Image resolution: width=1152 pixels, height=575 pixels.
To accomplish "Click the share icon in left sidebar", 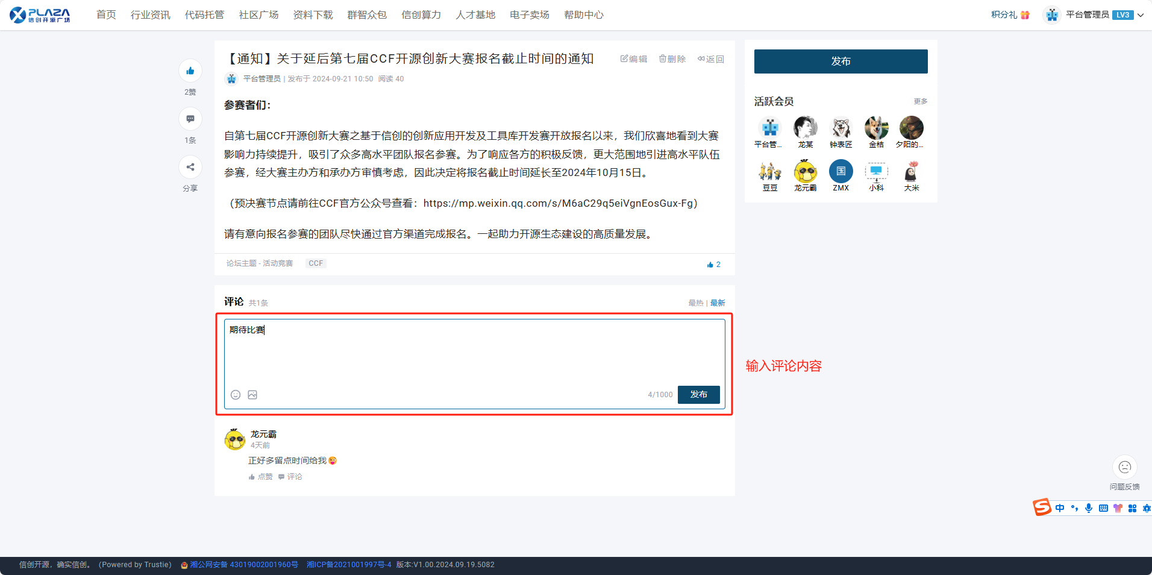I will click(190, 168).
